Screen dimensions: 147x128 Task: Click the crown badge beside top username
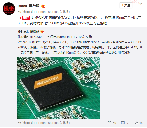(x=43, y=6)
